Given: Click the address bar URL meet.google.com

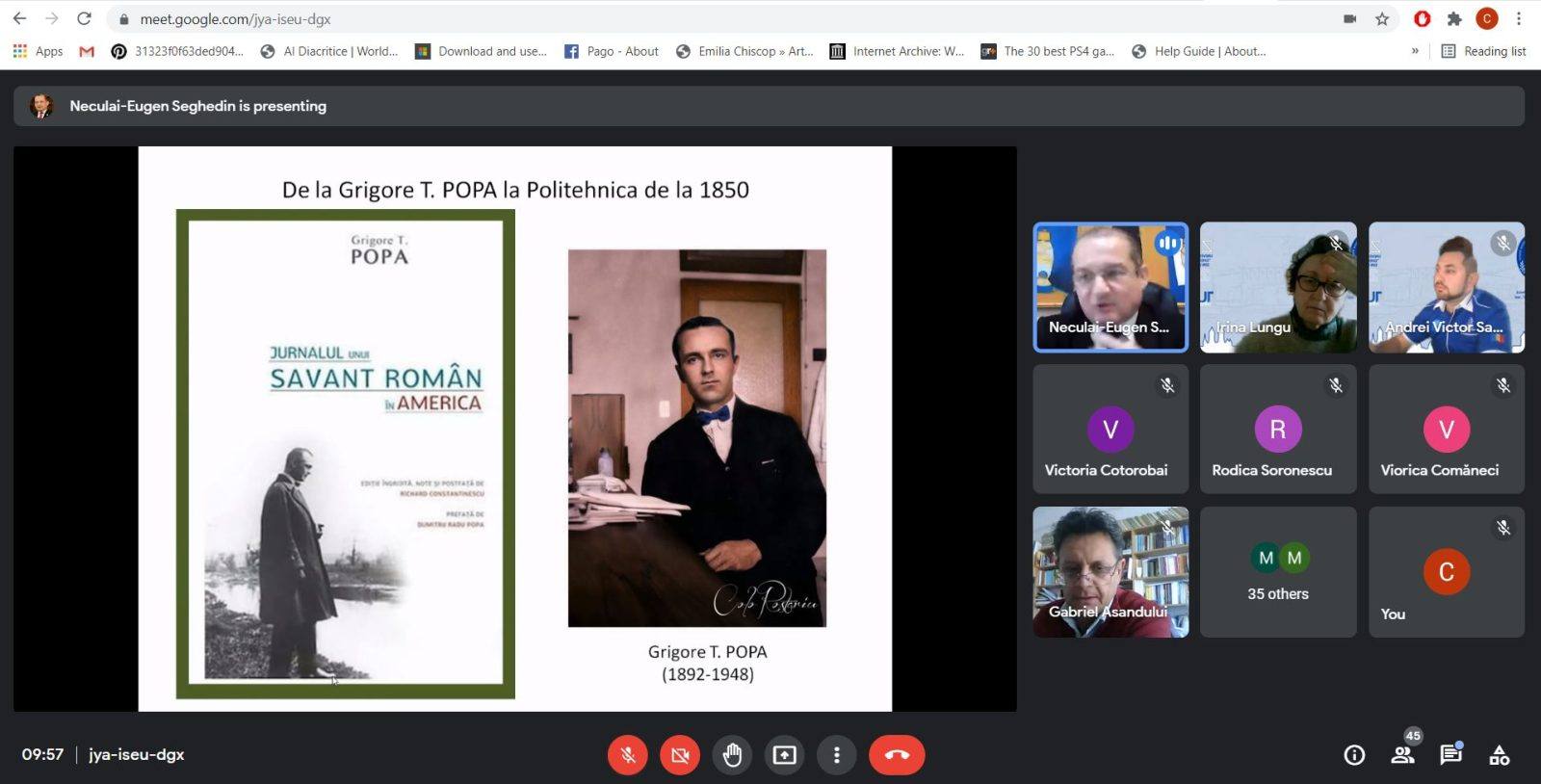Looking at the screenshot, I should (x=235, y=18).
